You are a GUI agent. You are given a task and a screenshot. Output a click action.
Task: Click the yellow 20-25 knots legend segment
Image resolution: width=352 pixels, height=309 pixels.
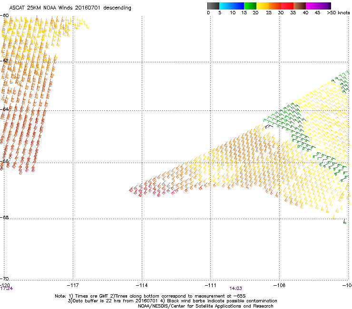(263, 6)
